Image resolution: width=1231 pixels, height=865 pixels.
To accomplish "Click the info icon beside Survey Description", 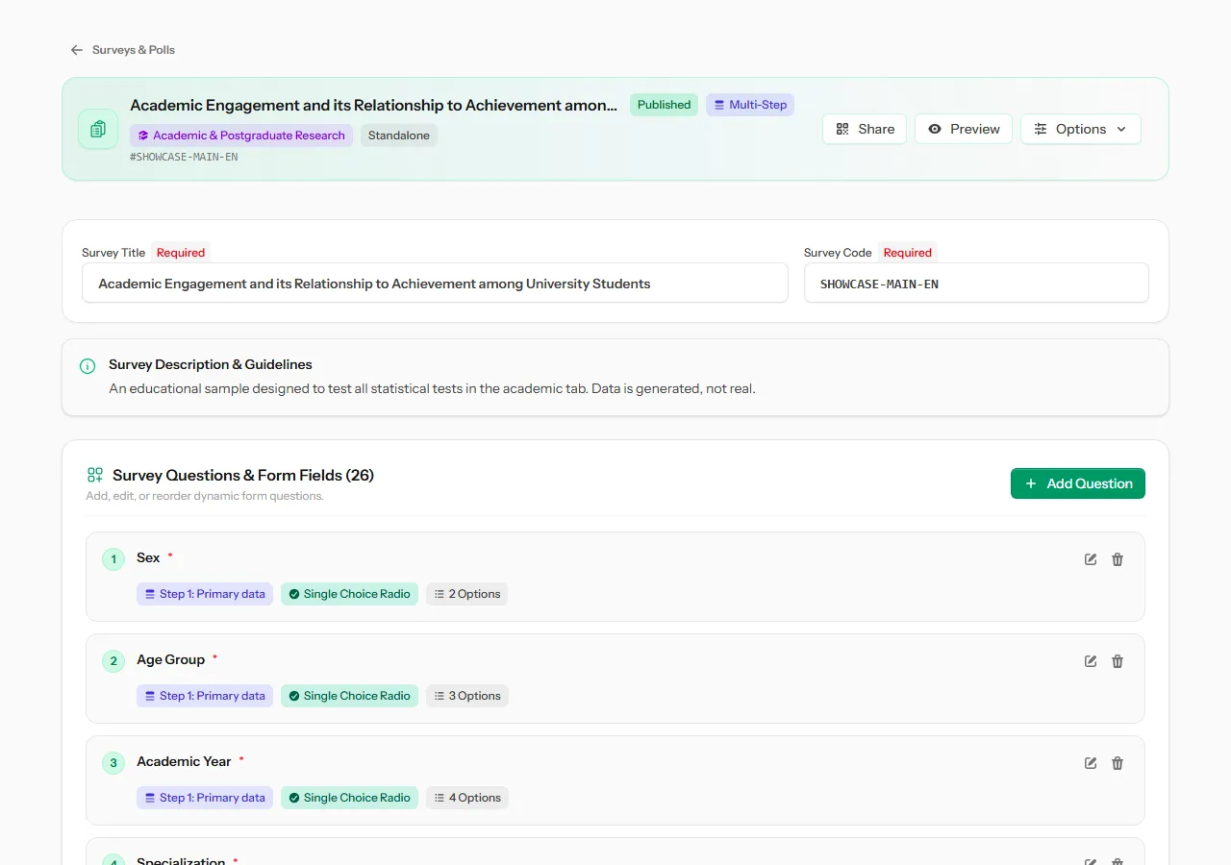I will click(88, 366).
